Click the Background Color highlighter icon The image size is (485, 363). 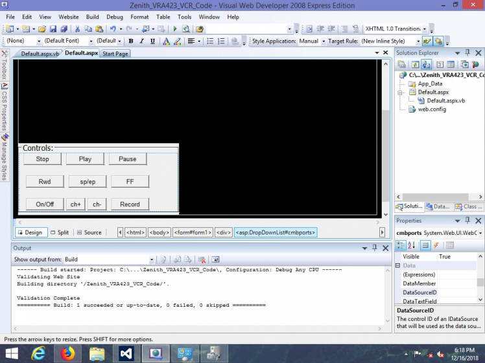point(177,41)
